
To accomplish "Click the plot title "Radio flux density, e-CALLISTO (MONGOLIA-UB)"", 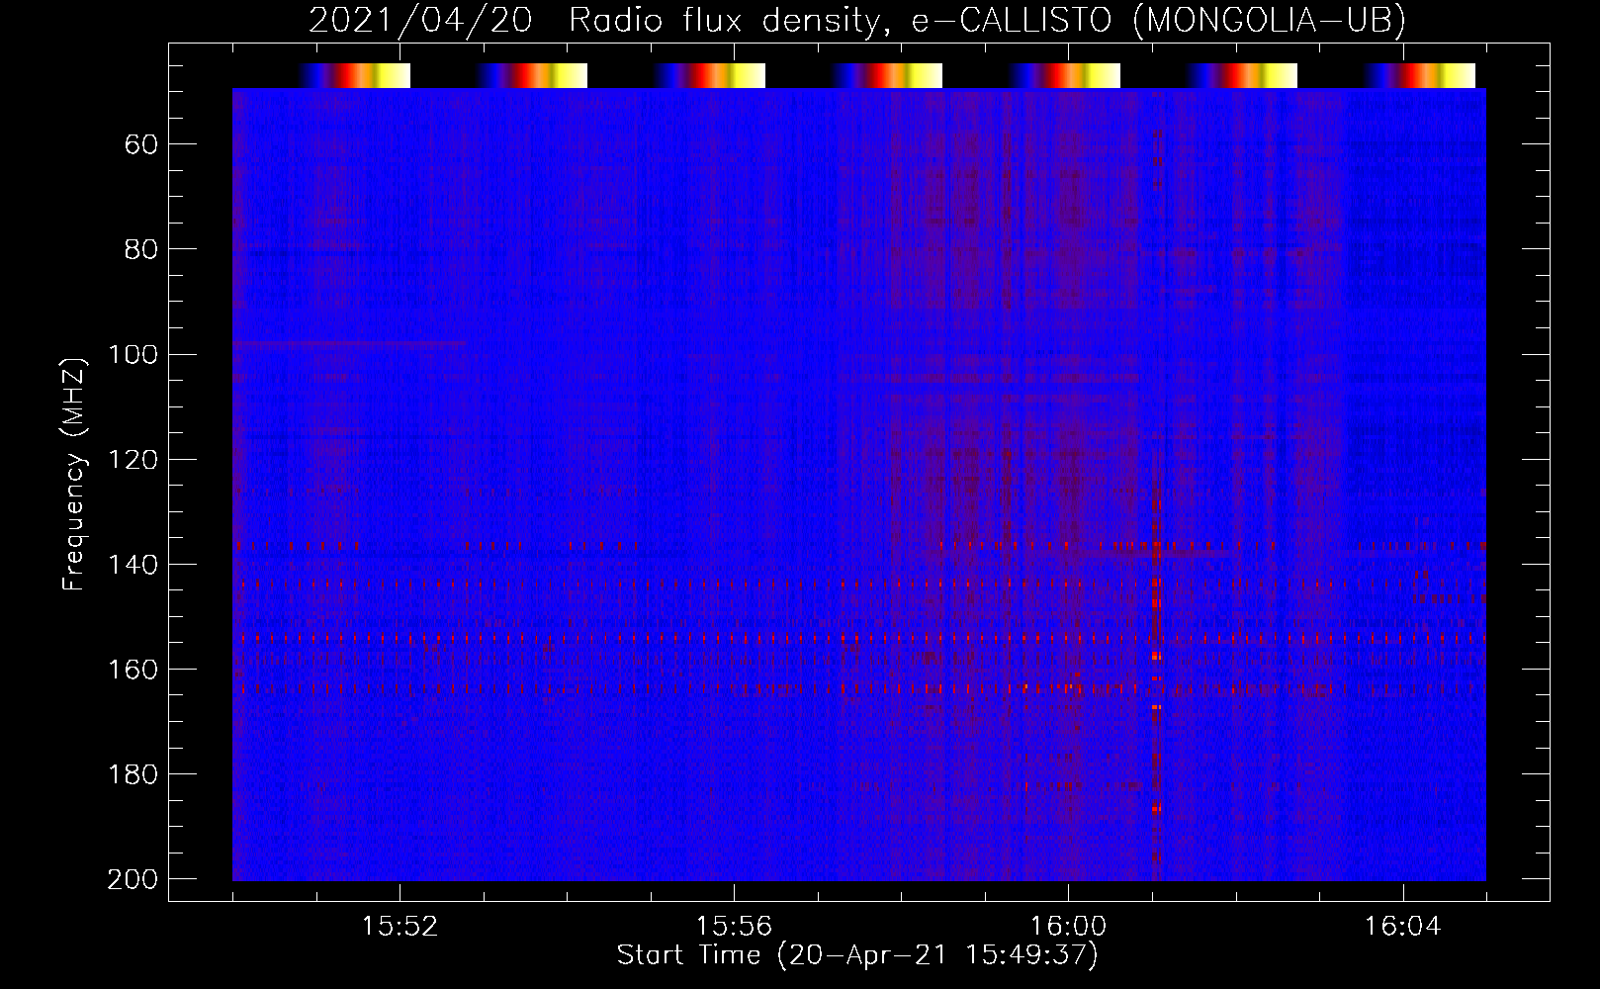I will [x=987, y=20].
